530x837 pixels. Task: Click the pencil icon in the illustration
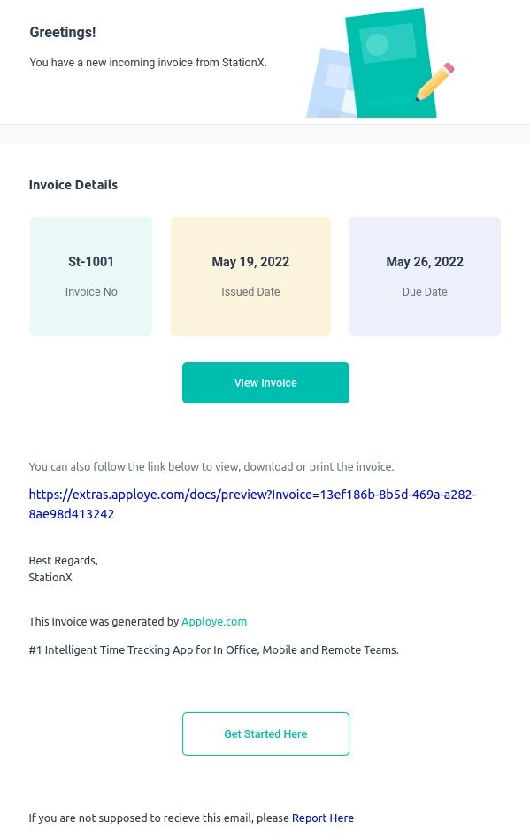tap(435, 81)
